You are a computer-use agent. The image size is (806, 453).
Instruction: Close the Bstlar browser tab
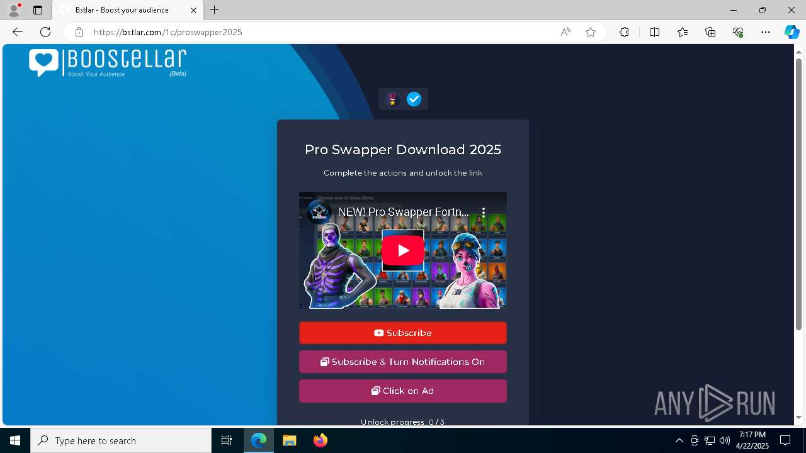click(x=194, y=10)
